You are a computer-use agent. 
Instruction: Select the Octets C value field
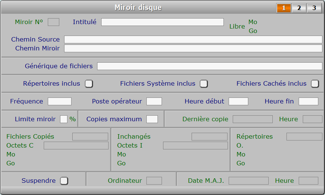coord(76,146)
